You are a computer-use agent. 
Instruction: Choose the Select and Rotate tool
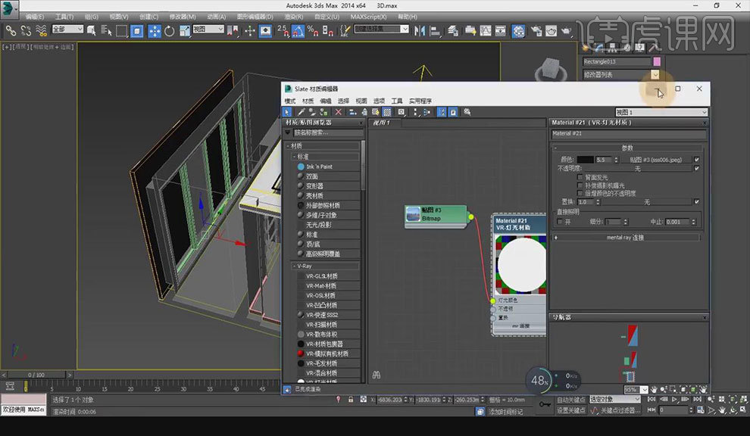pos(170,31)
